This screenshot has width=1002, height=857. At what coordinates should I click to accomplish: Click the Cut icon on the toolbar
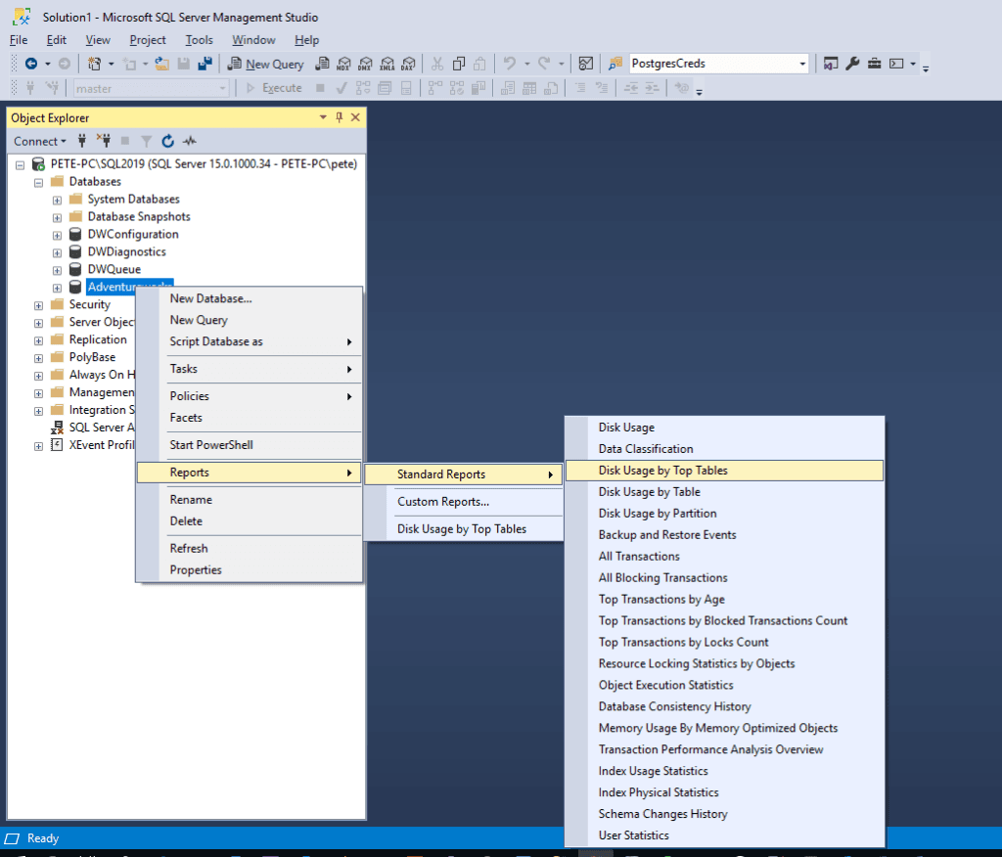click(437, 64)
